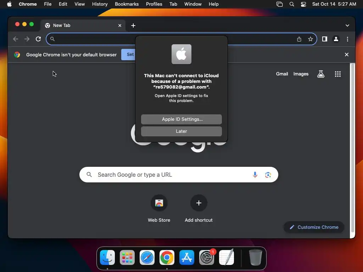363x272 pixels.
Task: Choose Later in iCloud dialog
Action: click(181, 131)
